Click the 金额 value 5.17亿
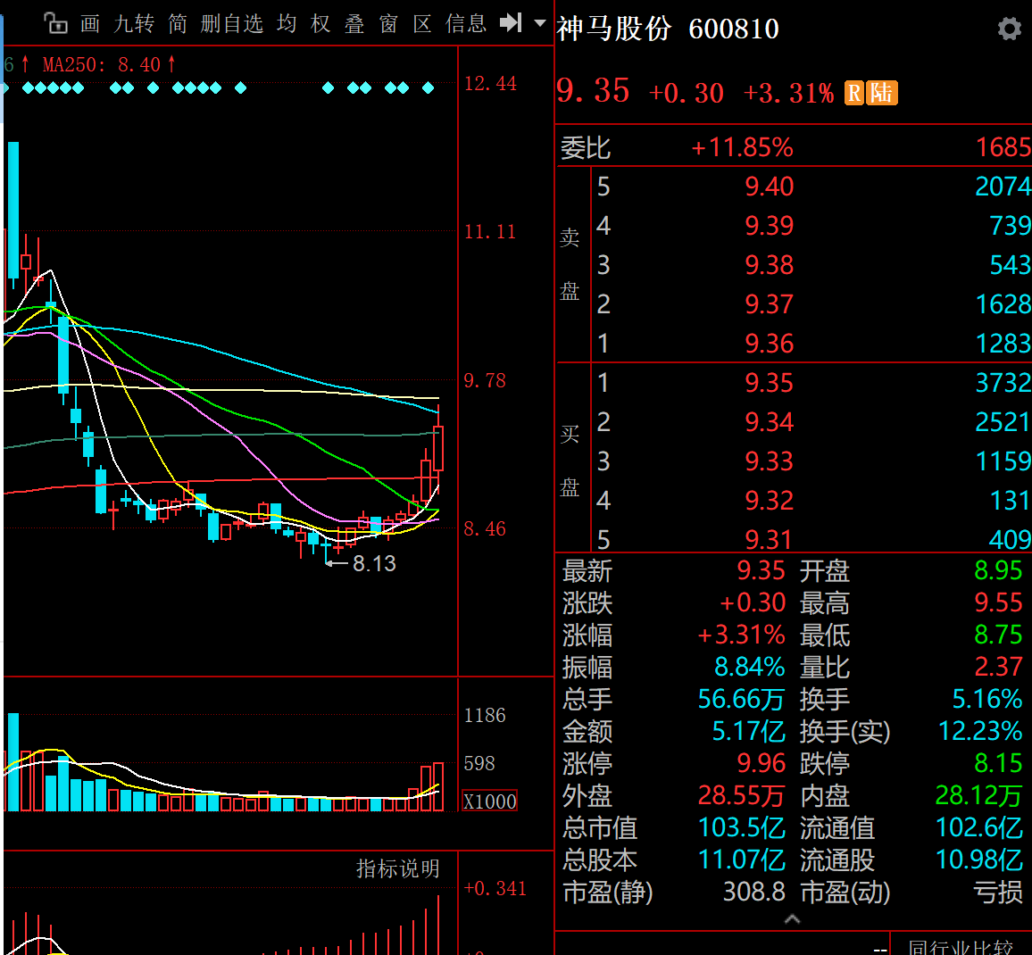 pyautogui.click(x=748, y=732)
